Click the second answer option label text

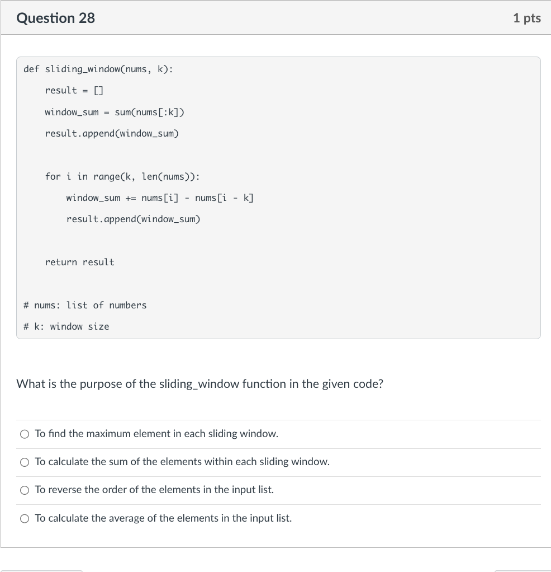(182, 462)
